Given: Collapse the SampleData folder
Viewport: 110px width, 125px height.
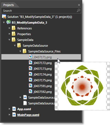Looking at the screenshot, I should pos(9,40).
